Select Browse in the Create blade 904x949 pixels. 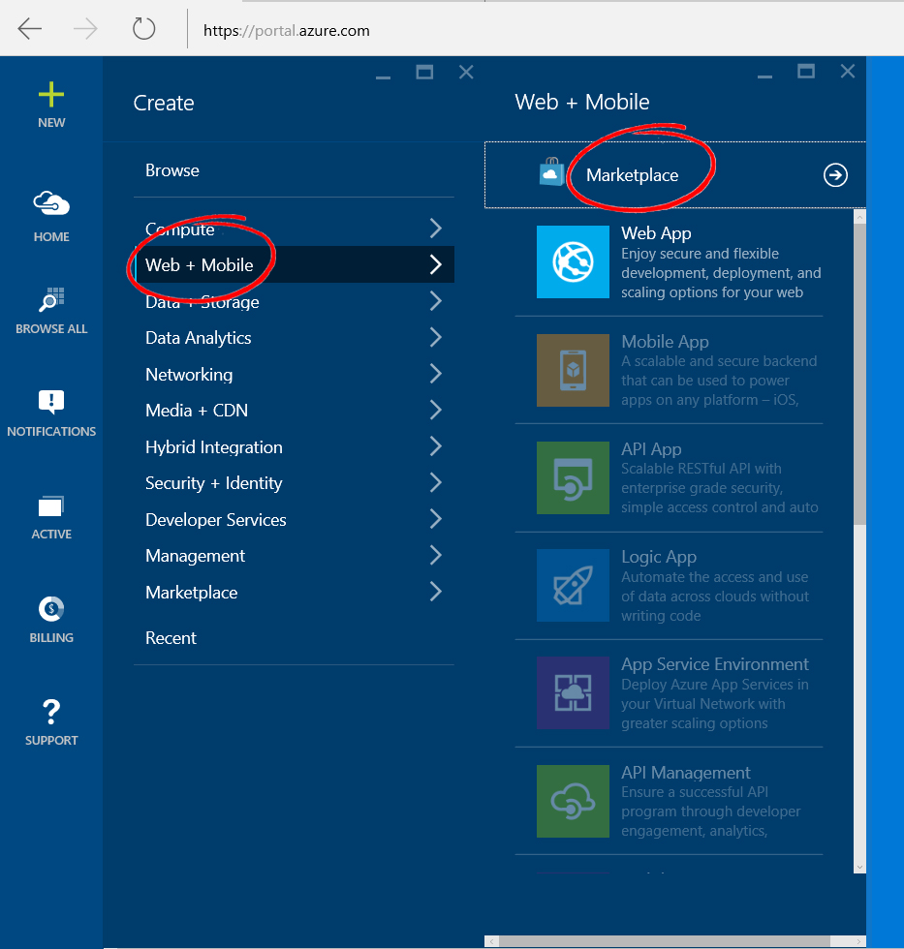point(171,170)
